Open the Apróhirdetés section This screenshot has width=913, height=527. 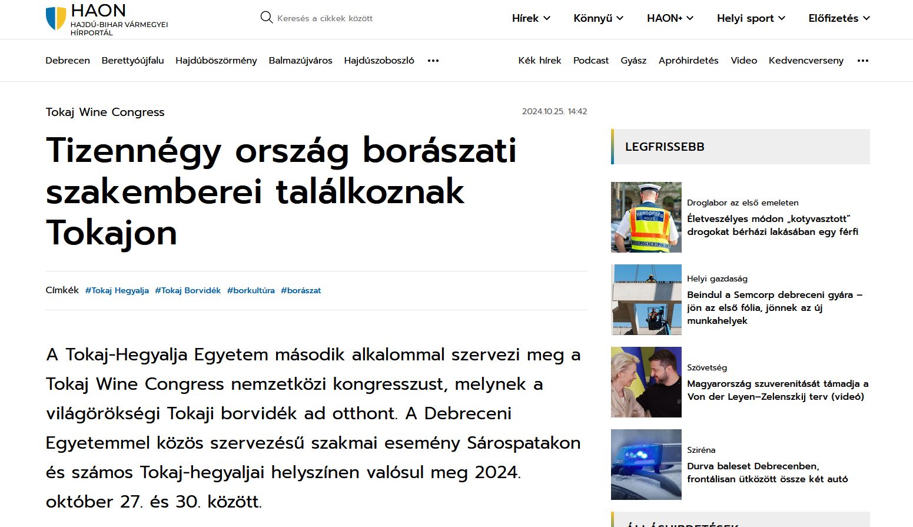tap(689, 61)
